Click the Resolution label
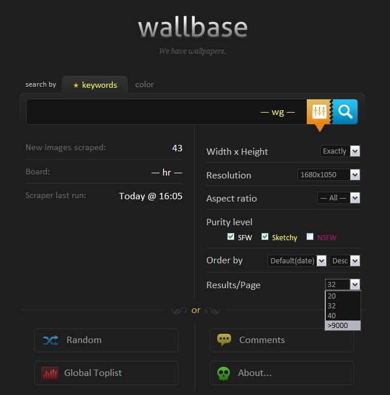Viewport: 390px width, 395px height. (229, 176)
